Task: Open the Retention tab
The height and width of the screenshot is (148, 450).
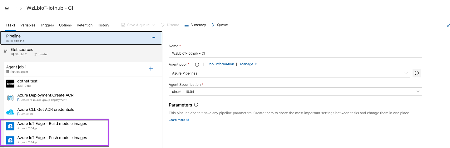Action: click(85, 25)
